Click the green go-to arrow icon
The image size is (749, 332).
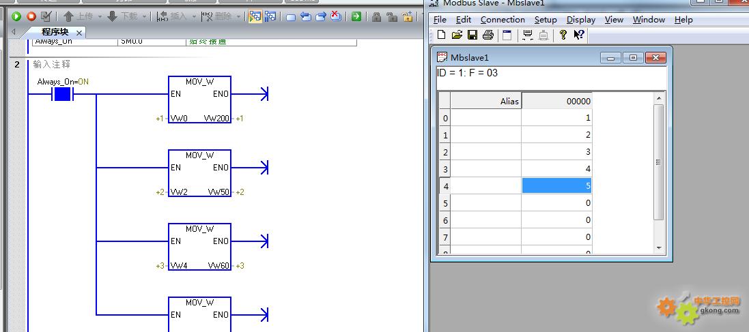[356, 16]
